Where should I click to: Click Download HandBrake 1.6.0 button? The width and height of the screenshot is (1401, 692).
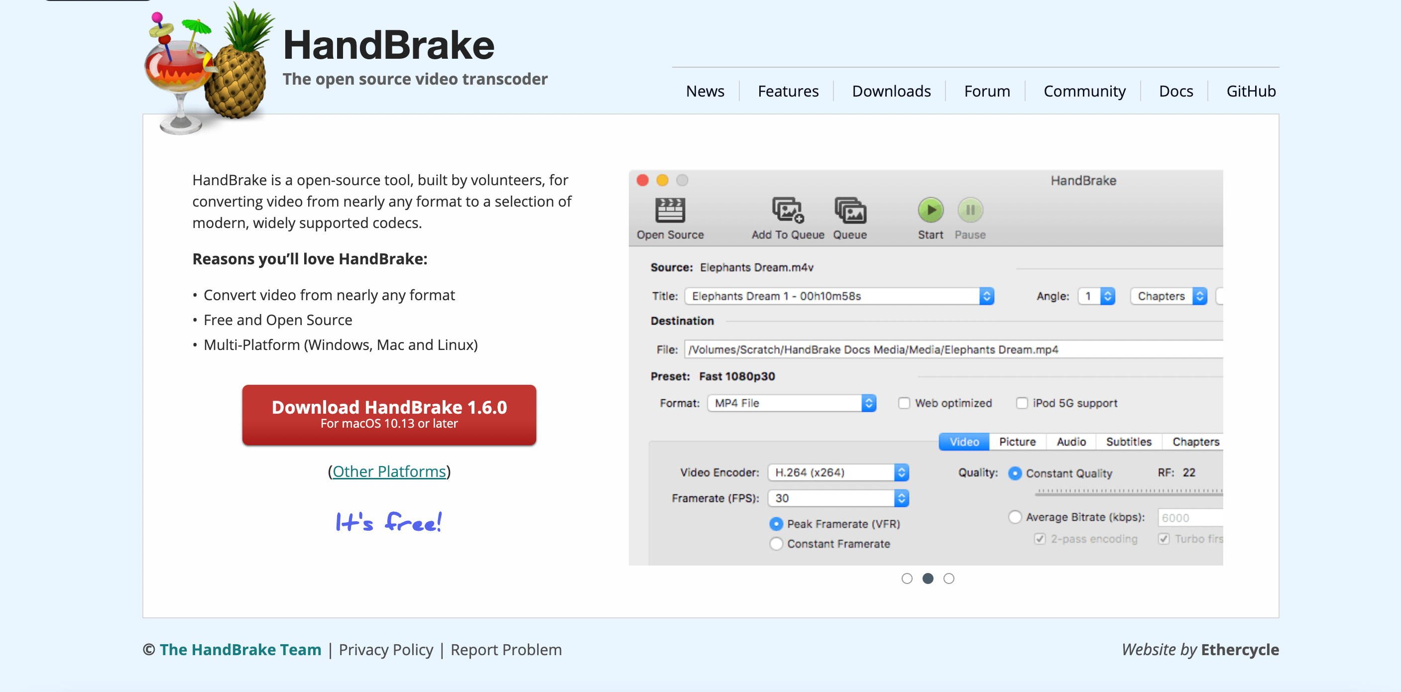389,415
